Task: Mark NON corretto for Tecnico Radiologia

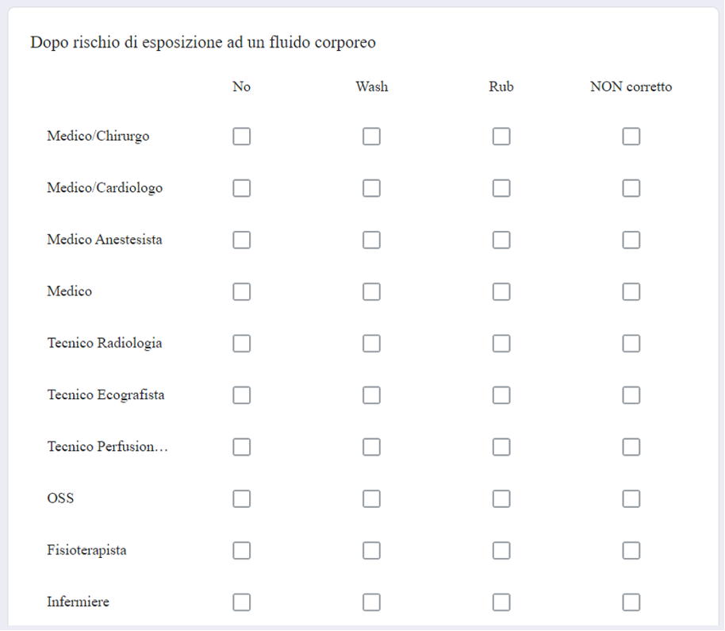Action: point(631,344)
